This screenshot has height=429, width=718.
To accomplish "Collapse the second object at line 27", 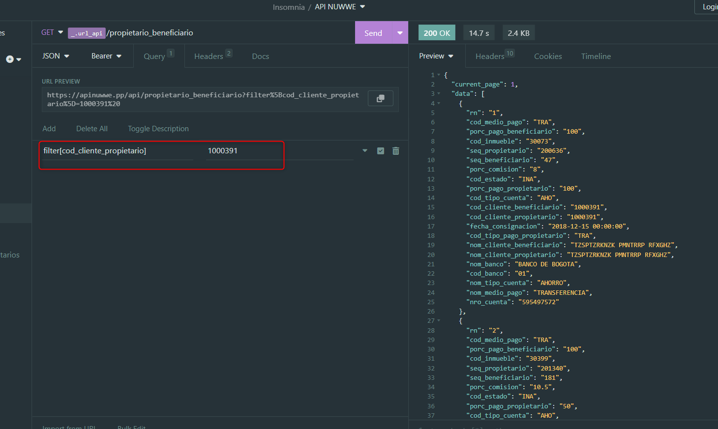I will [x=439, y=321].
